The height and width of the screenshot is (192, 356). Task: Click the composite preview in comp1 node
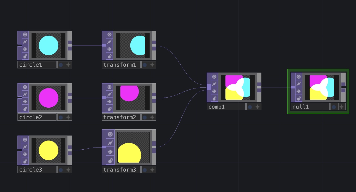coord(237,87)
